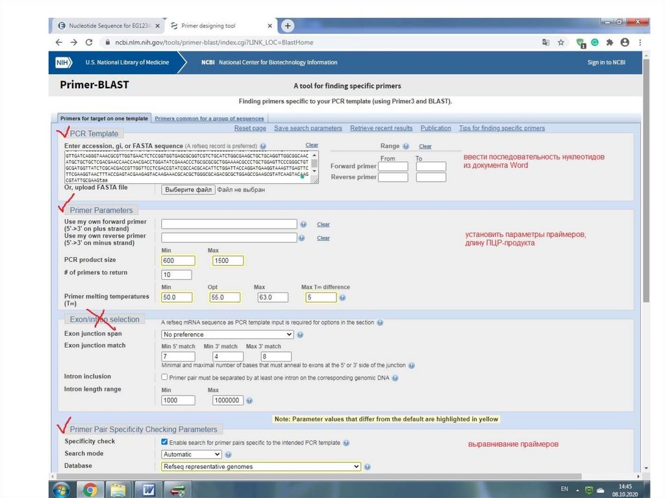Switch to Nucleotide Sequence browser tab

[108, 26]
